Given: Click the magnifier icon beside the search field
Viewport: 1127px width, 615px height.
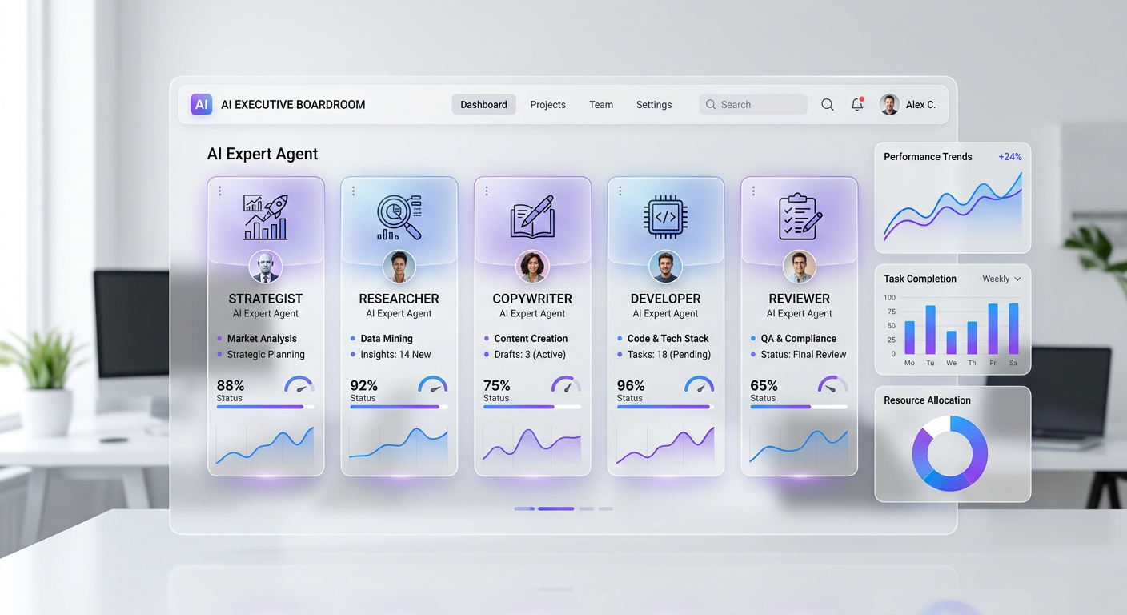Looking at the screenshot, I should (828, 105).
